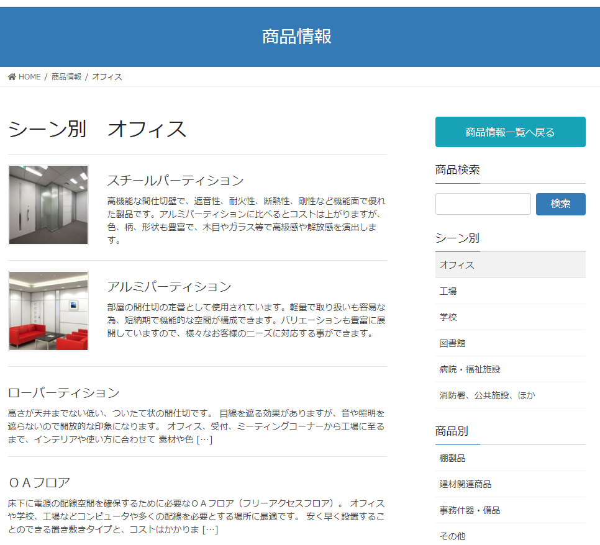Open 事務什器・備品 under 商品別
600x545 pixels.
[x=470, y=510]
